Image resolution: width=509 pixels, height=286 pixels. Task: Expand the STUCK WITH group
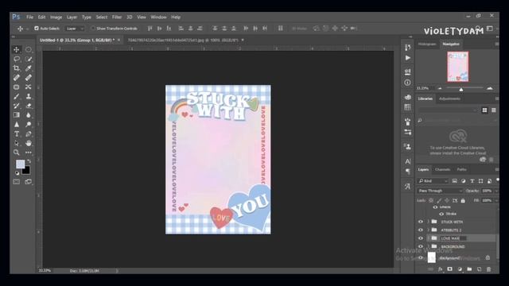(x=428, y=222)
